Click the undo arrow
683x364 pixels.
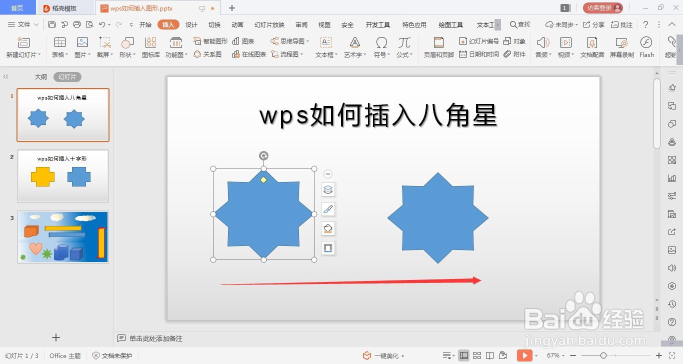tap(102, 24)
